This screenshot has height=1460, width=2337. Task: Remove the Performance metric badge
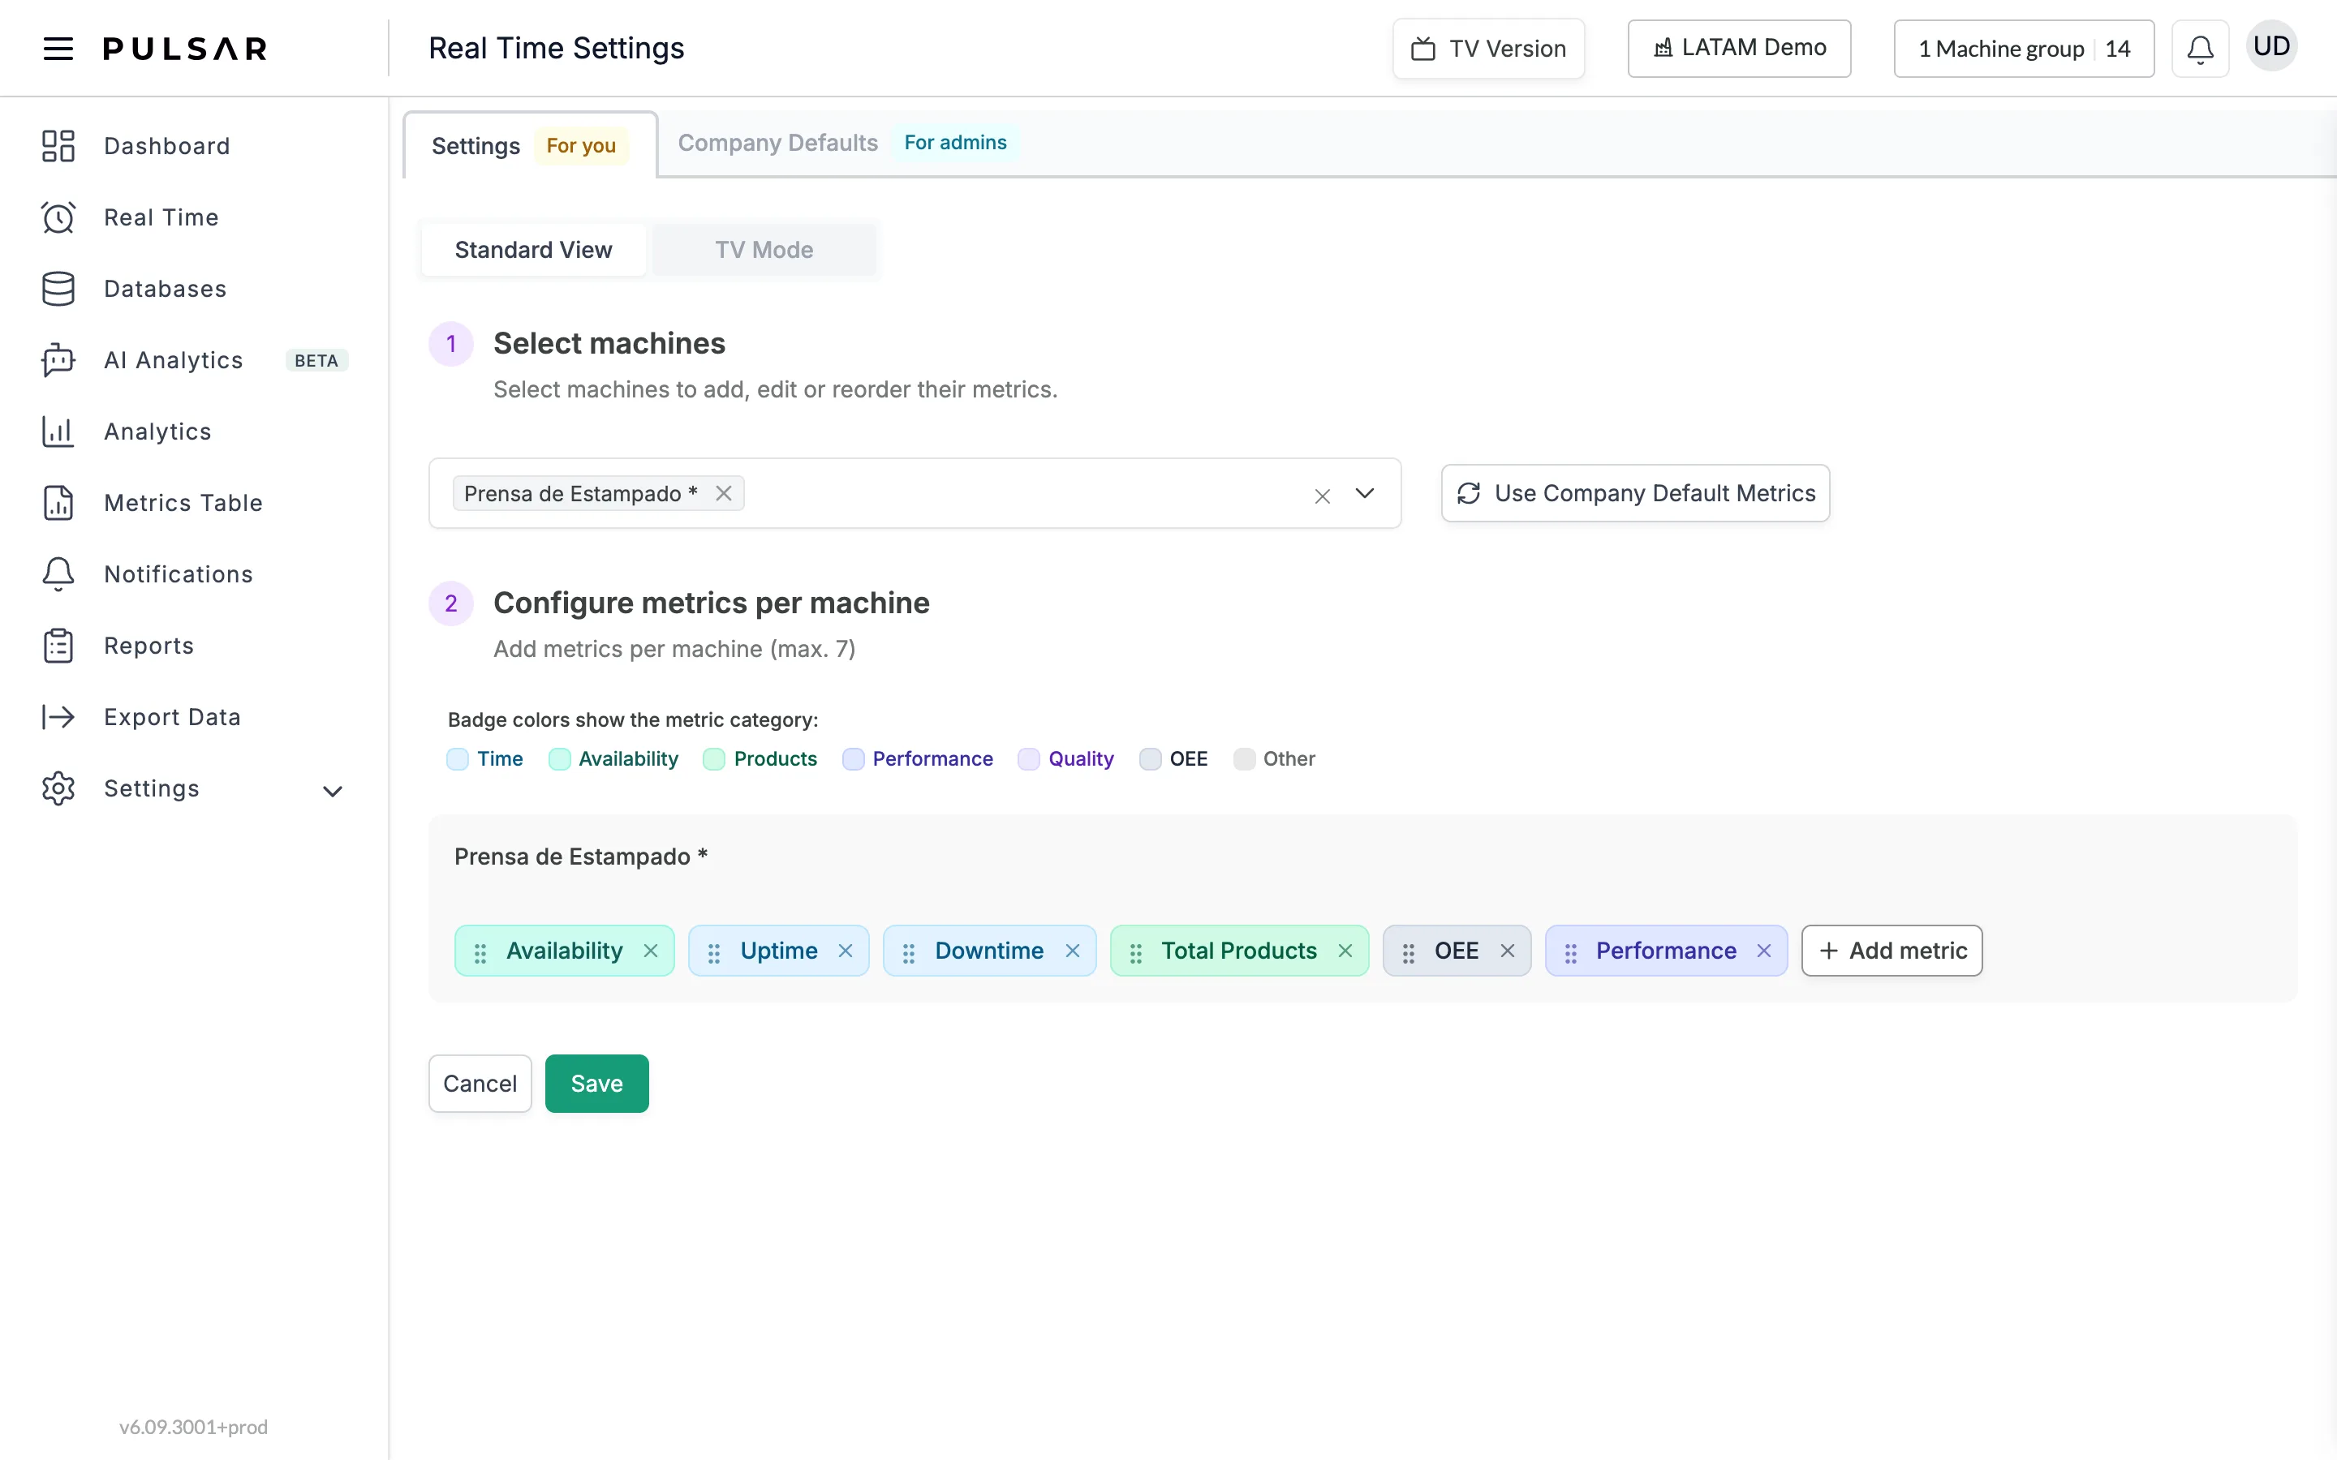[x=1763, y=951]
